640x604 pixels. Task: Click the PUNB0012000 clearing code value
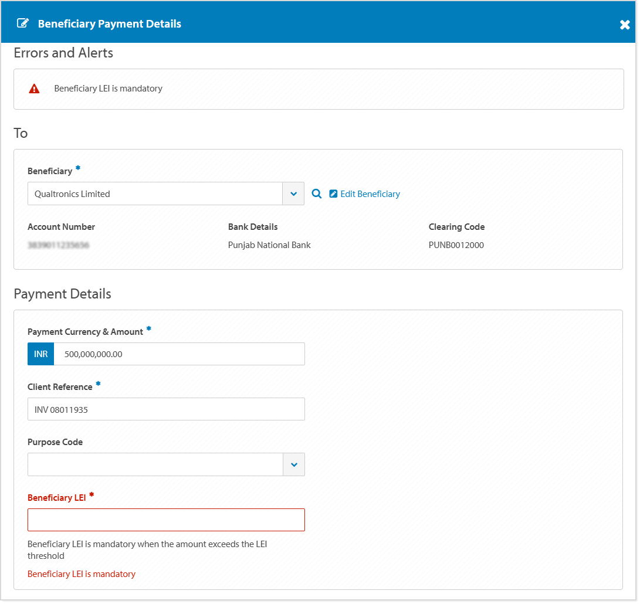pyautogui.click(x=456, y=246)
